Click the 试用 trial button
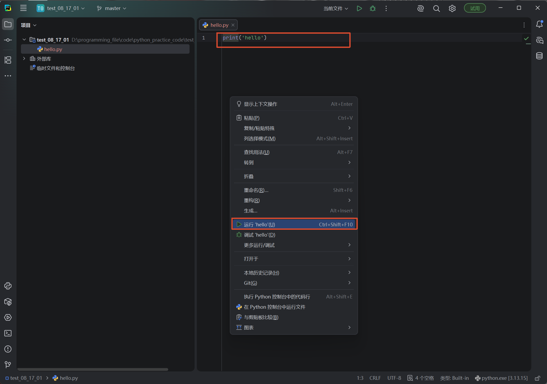This screenshot has height=384, width=547. pos(475,8)
